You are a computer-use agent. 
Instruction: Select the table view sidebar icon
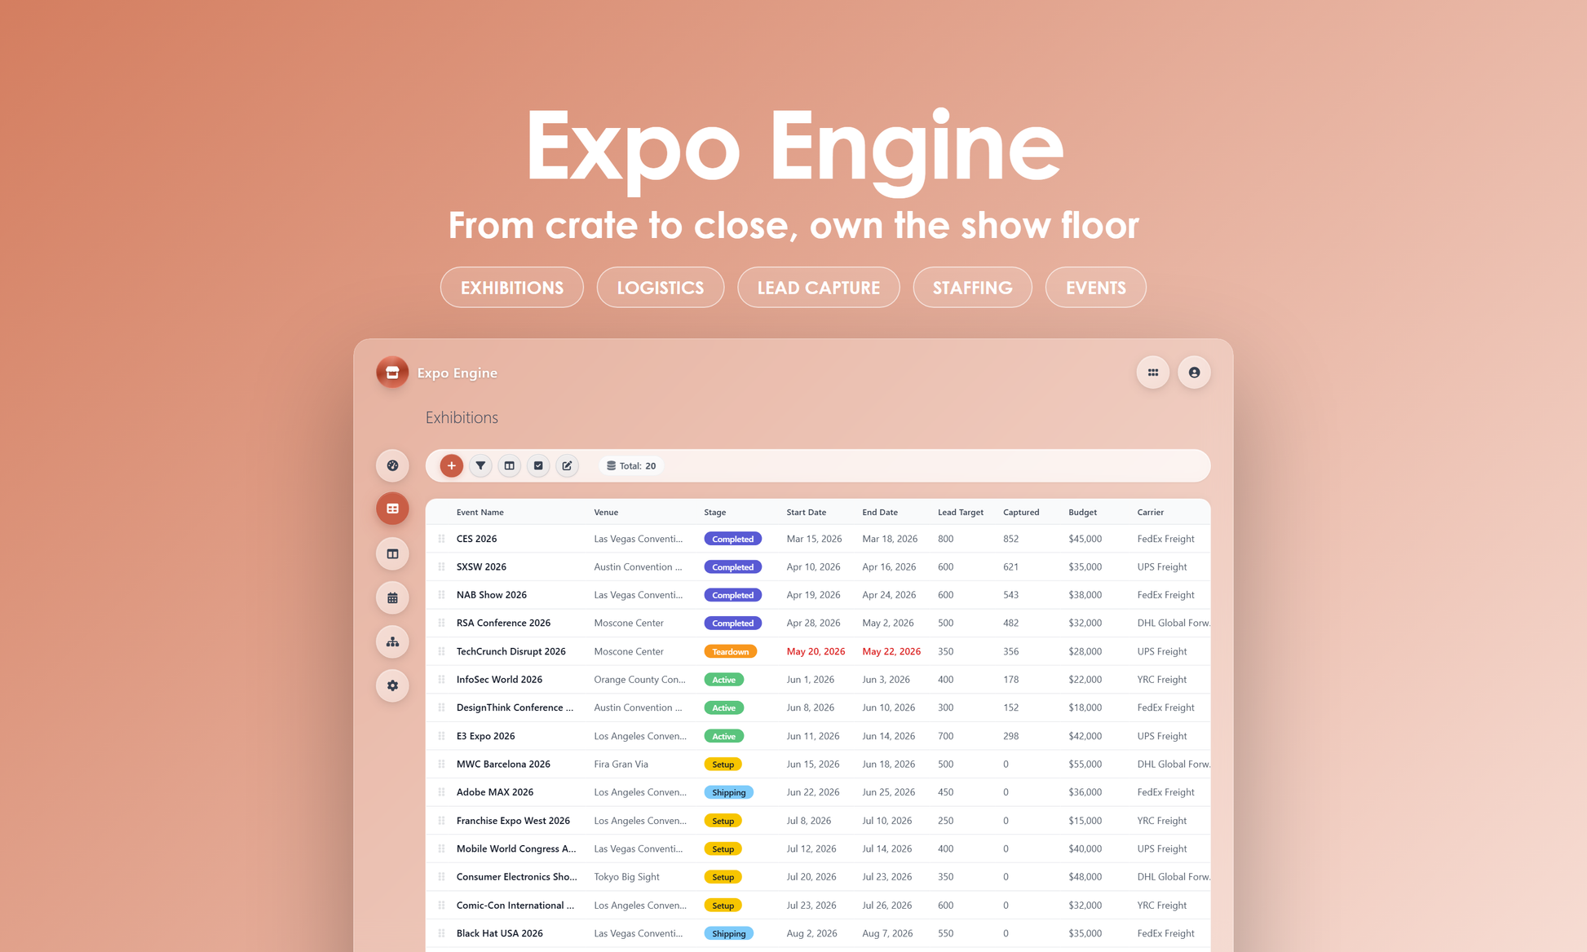pos(392,509)
